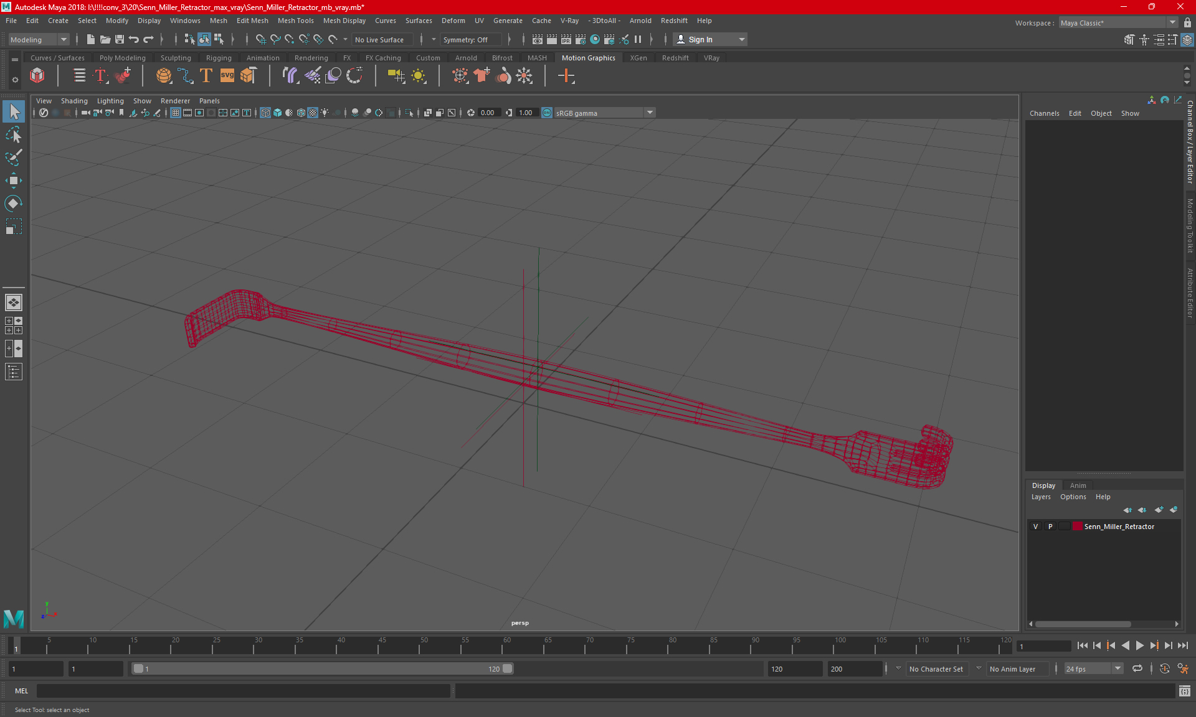
Task: Open the 24 fps frame rate dropdown
Action: (1093, 669)
